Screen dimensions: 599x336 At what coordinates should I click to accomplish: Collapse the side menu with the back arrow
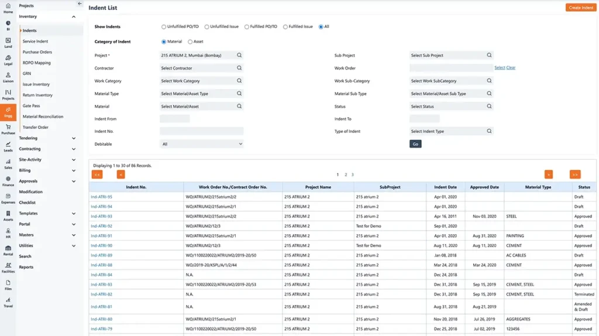80,4
